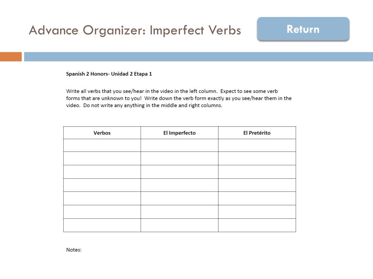Click the fifth row cell under Verbos
The image size is (373, 279).
[102, 198]
